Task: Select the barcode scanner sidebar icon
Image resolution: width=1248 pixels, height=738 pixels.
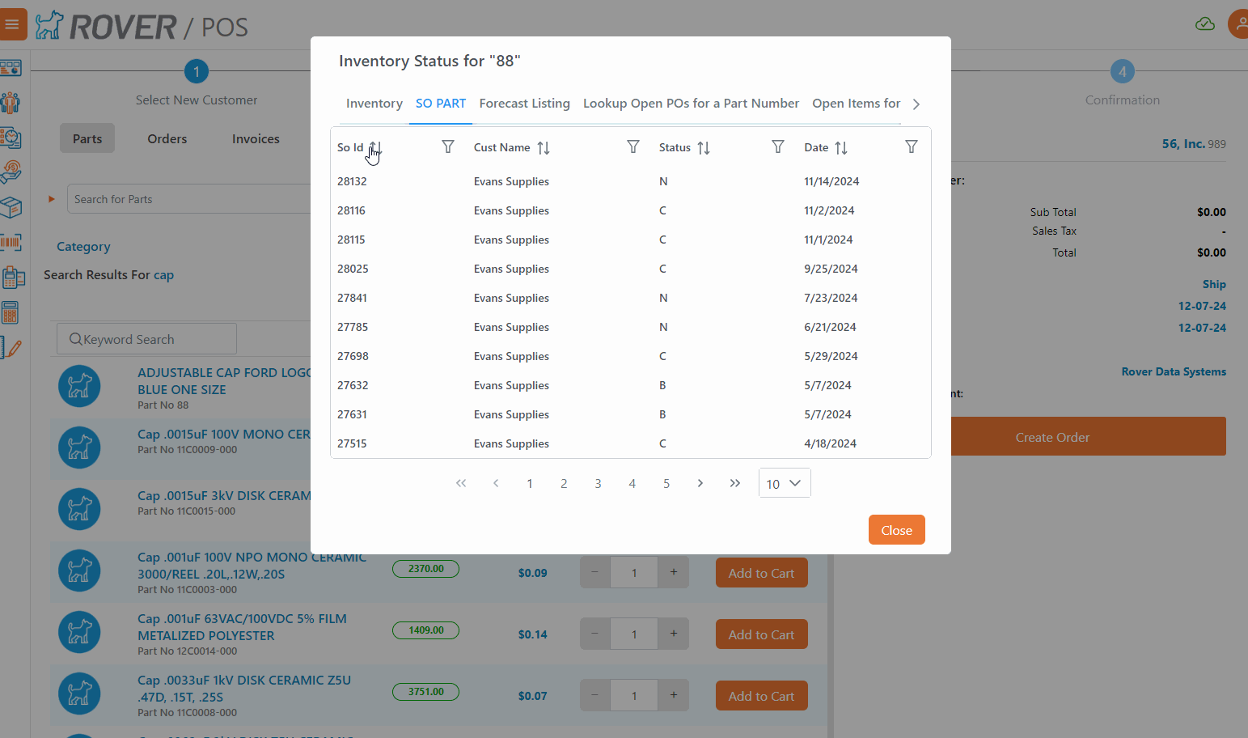Action: pos(12,242)
